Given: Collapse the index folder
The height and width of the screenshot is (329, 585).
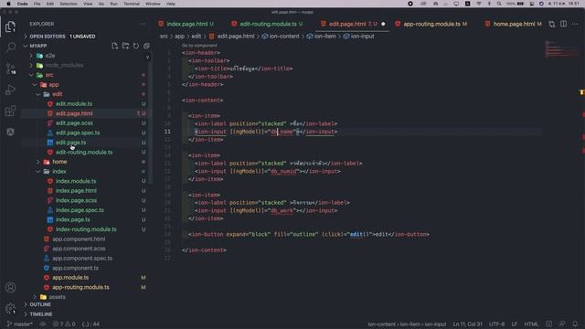Looking at the screenshot, I should click(x=58, y=172).
